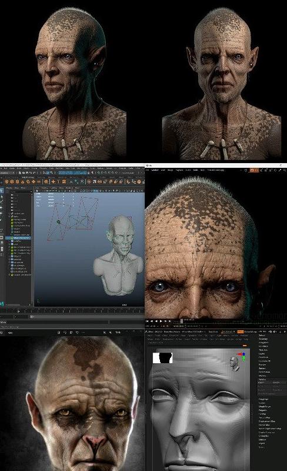
Task: Open the Create menu in Maya menu bar
Action: point(12,168)
